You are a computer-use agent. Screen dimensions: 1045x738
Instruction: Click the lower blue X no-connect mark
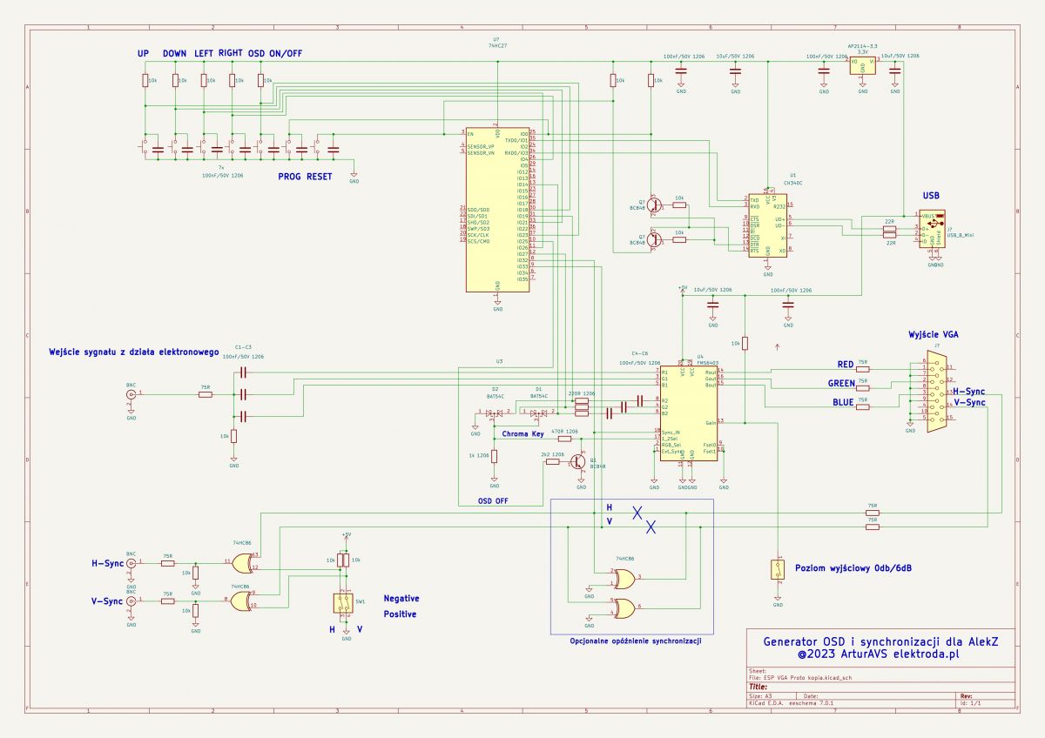click(650, 526)
